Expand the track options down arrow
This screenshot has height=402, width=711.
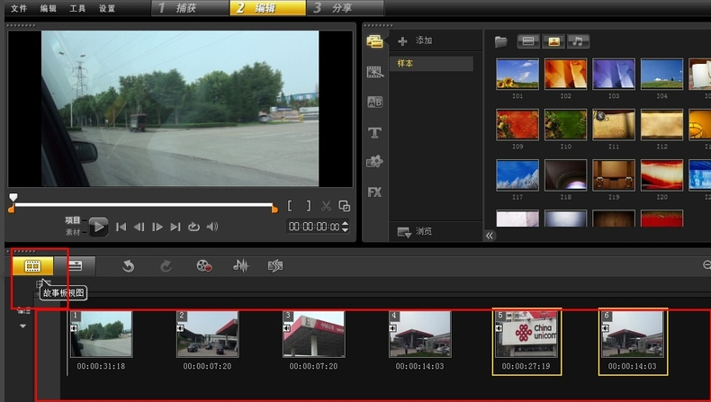22,326
